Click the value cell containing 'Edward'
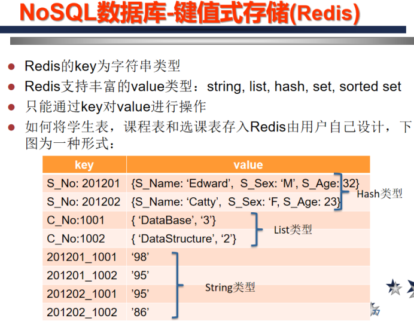 pyautogui.click(x=248, y=184)
